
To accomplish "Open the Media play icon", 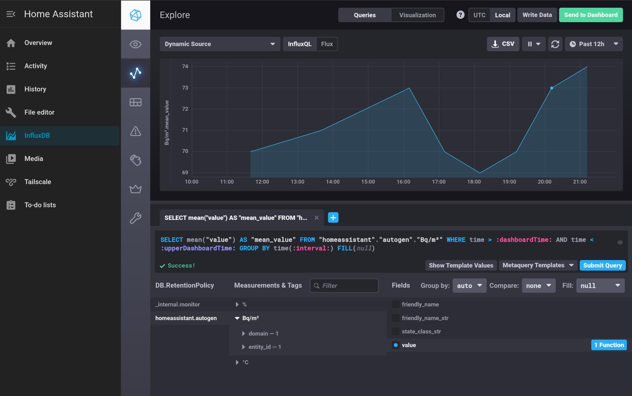I will click(11, 159).
